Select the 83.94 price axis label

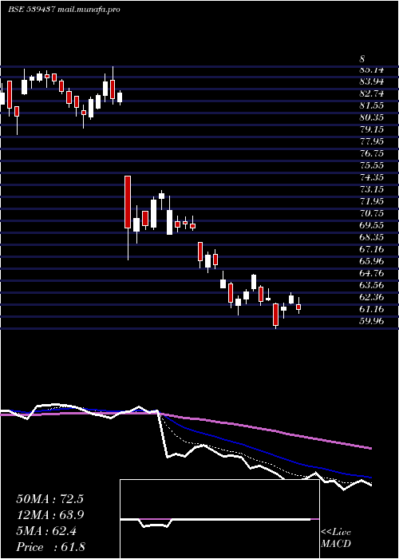point(372,81)
